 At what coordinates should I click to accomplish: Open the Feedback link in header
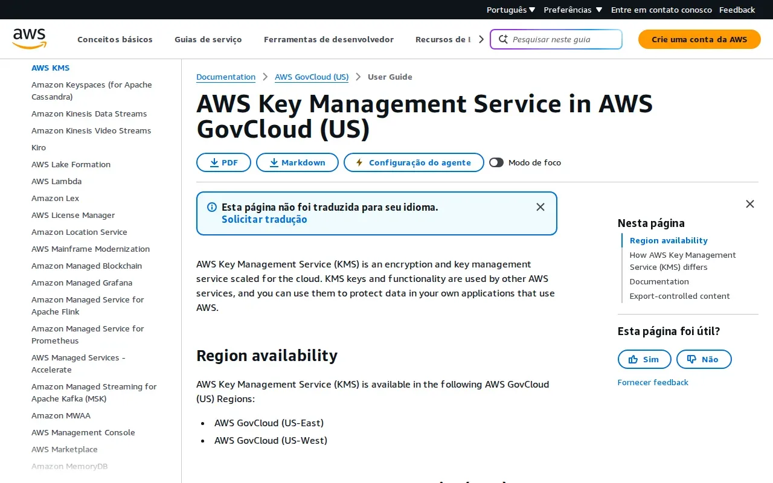(x=737, y=10)
